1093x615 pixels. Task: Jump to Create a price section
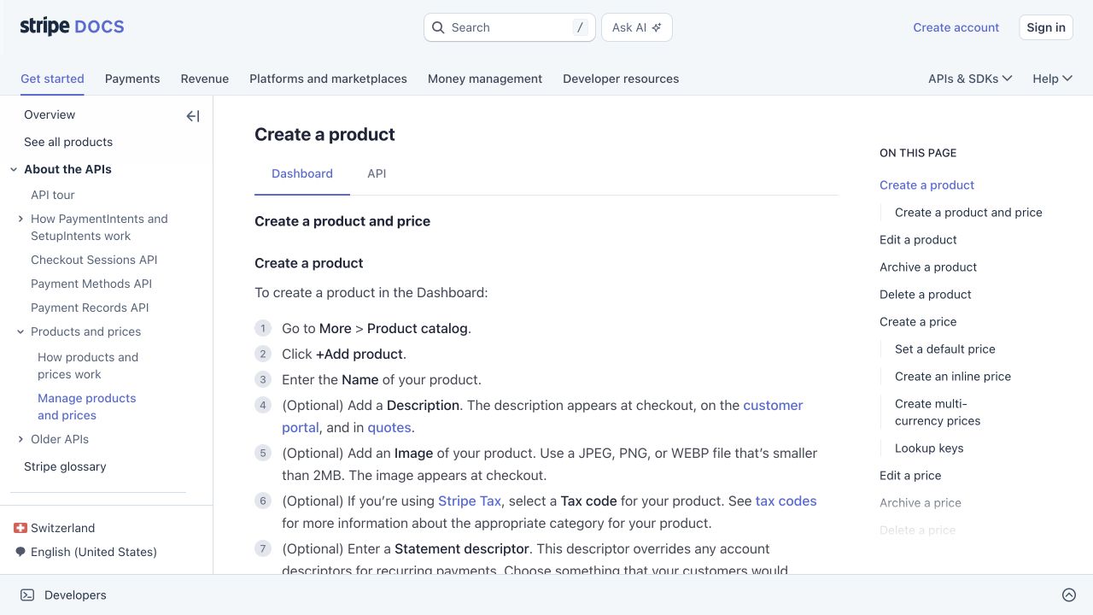pos(918,321)
